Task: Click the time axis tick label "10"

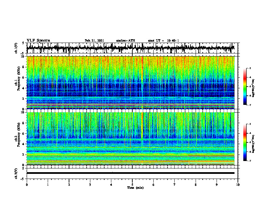Action: pos(238,185)
